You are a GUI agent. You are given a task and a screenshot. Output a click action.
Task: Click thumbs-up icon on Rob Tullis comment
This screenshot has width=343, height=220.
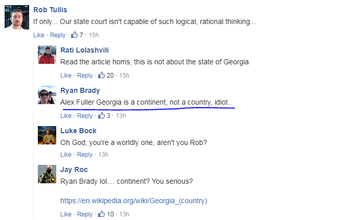coord(74,35)
